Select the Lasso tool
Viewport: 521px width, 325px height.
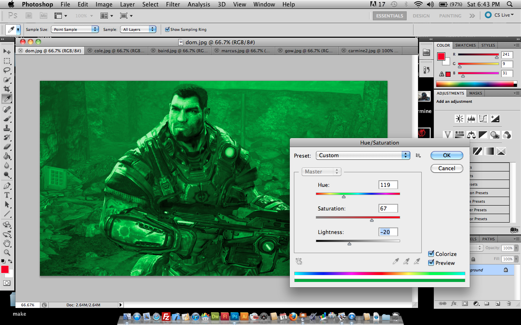pos(7,70)
